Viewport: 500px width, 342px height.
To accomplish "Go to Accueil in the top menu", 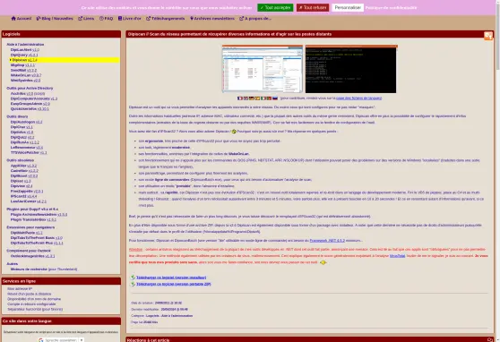I will pos(22,19).
